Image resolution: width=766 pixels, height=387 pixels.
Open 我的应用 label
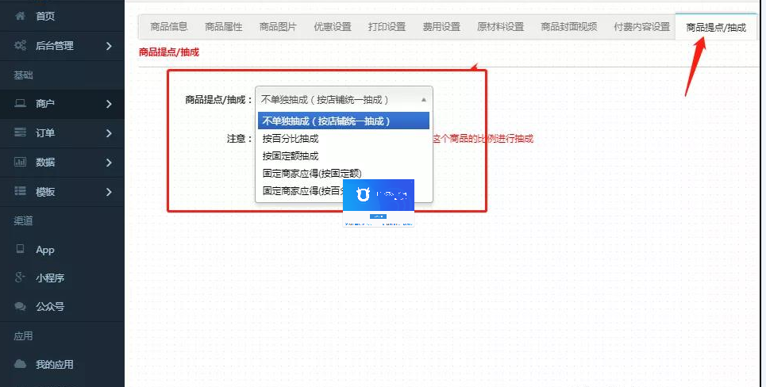click(55, 365)
